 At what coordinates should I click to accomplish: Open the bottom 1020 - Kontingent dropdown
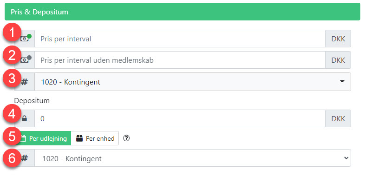tap(193, 158)
